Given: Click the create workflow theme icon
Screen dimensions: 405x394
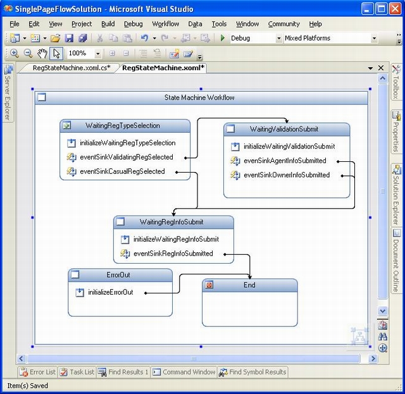Looking at the screenshot, I should click(175, 54).
